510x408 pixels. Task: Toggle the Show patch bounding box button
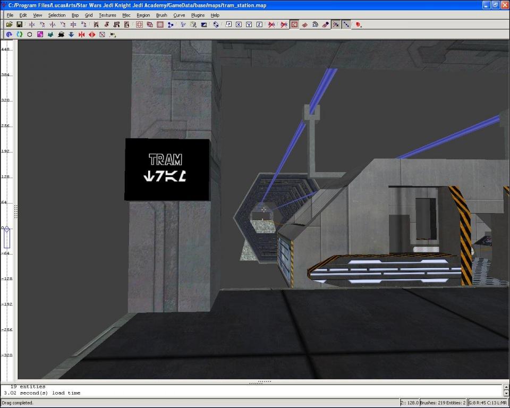coord(294,24)
